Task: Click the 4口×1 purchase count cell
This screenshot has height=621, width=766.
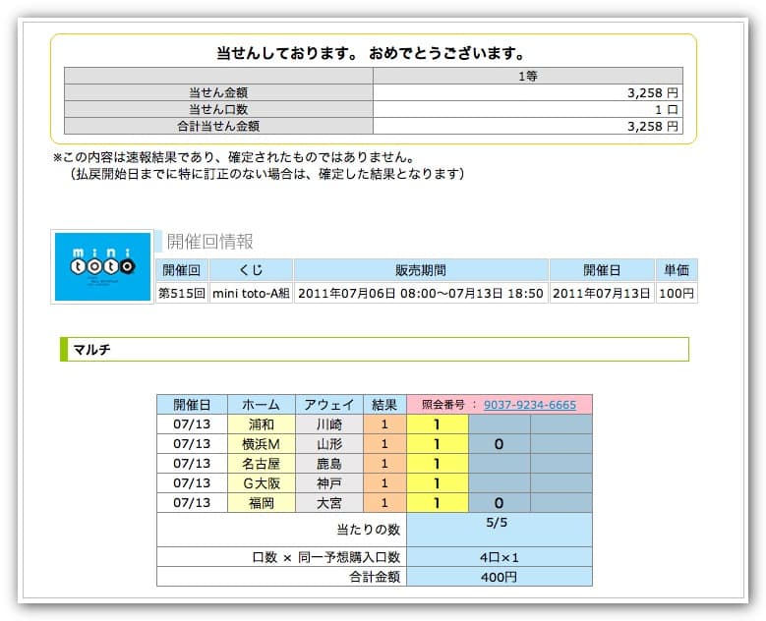Action: [x=499, y=557]
